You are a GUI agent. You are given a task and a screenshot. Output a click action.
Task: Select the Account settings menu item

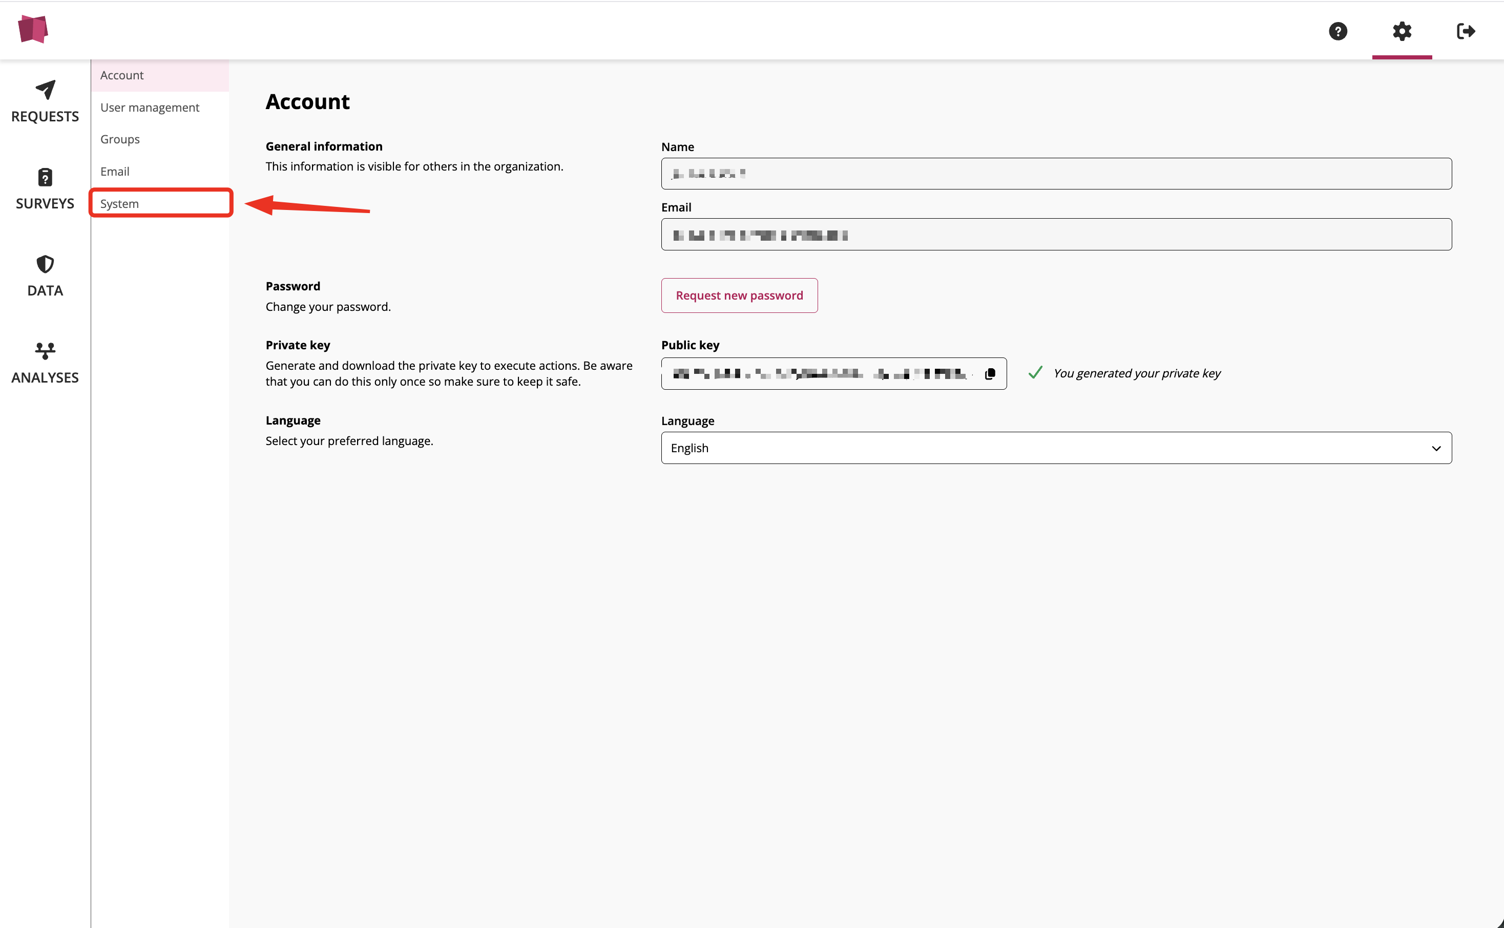122,75
